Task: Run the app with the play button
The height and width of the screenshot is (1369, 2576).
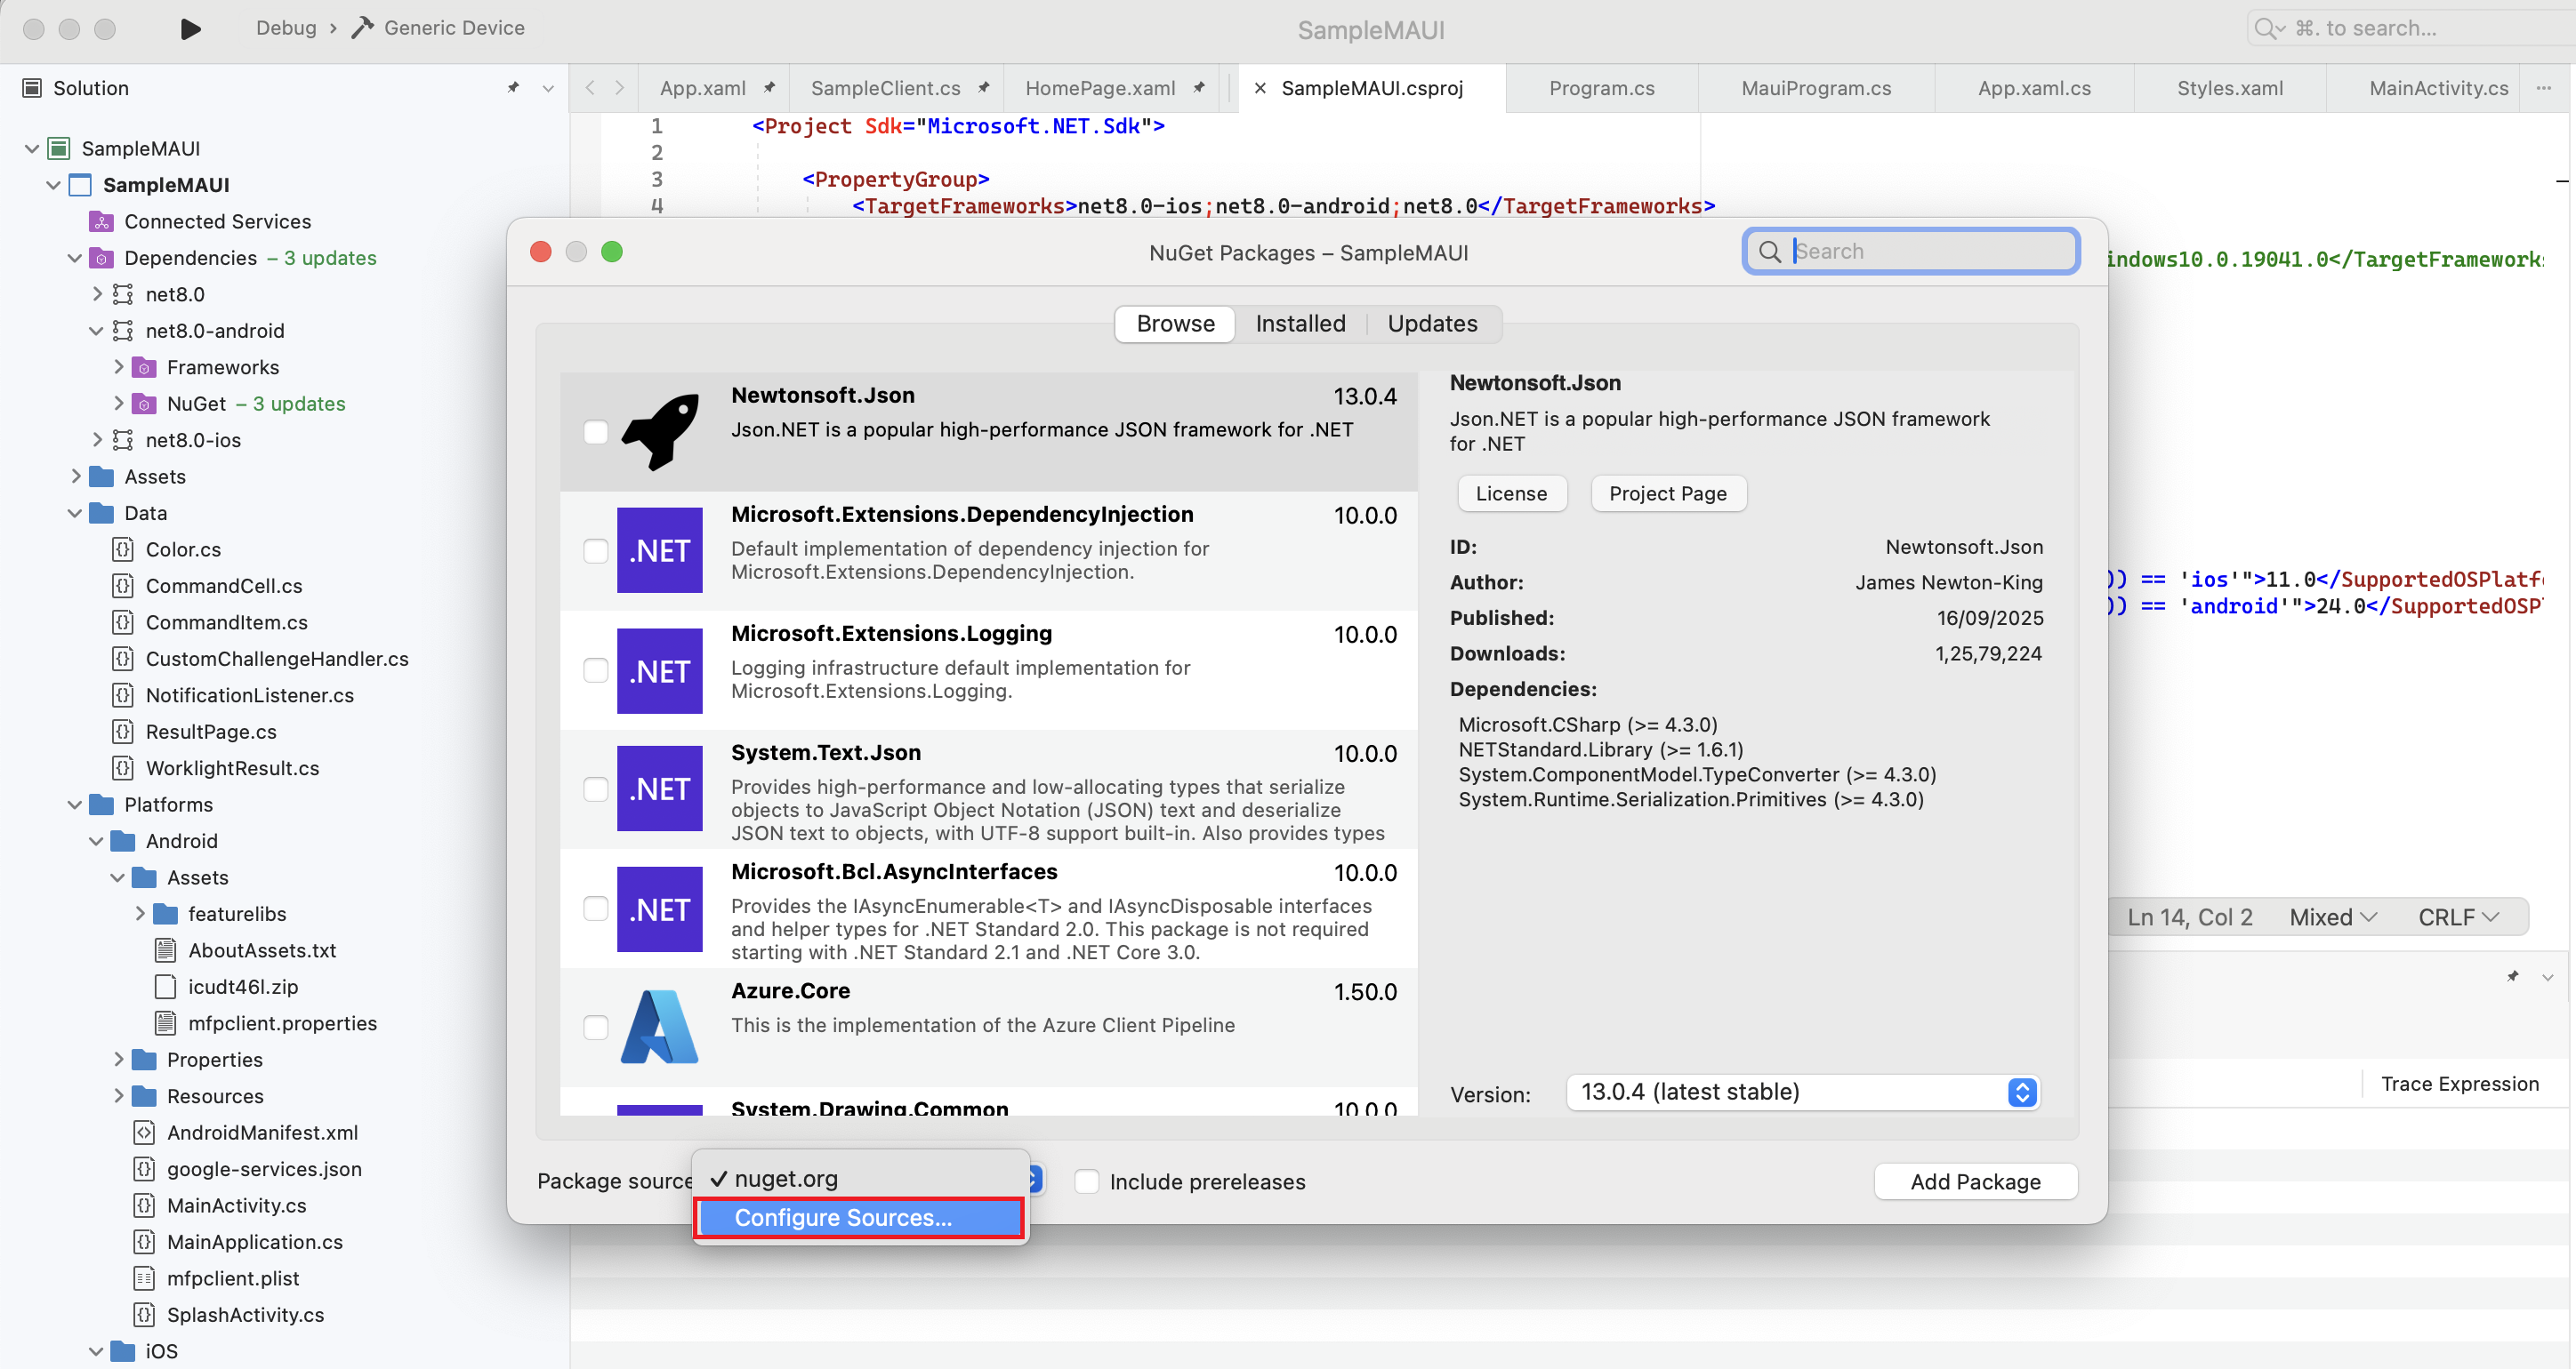Action: pos(190,28)
